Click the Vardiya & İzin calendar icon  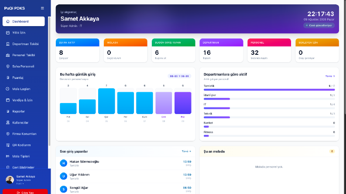(x=8, y=100)
